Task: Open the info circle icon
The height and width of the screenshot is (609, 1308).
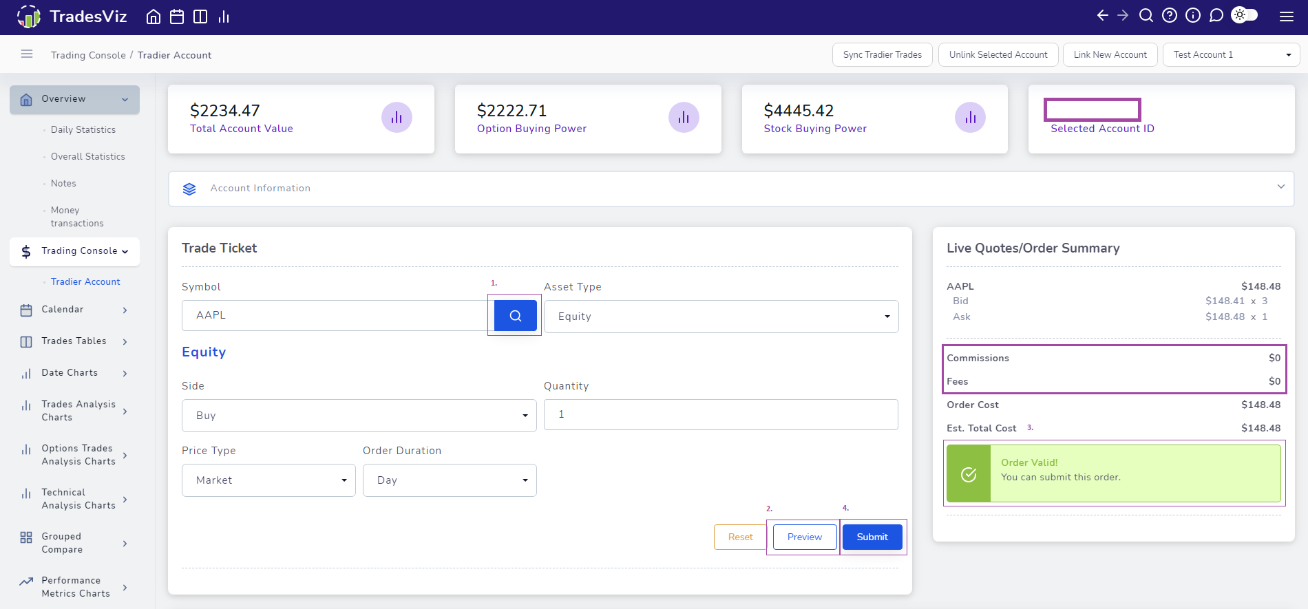Action: pos(1193,15)
